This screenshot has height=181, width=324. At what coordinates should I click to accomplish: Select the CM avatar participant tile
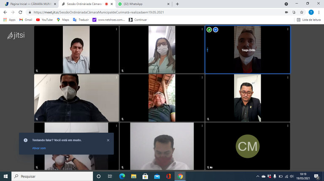tap(248, 146)
